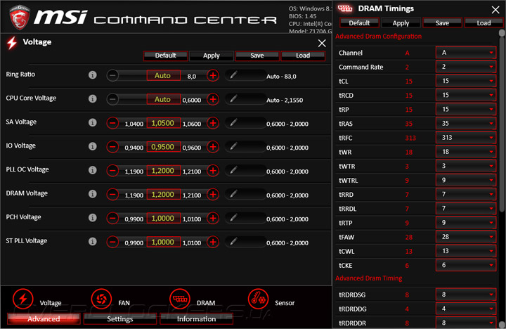Show info for SA Voltage
This screenshot has width=506, height=329.
[x=93, y=122]
